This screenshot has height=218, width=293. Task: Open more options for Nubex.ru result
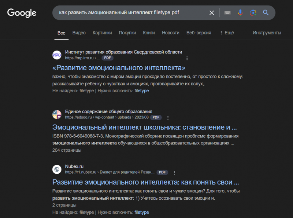(174, 173)
